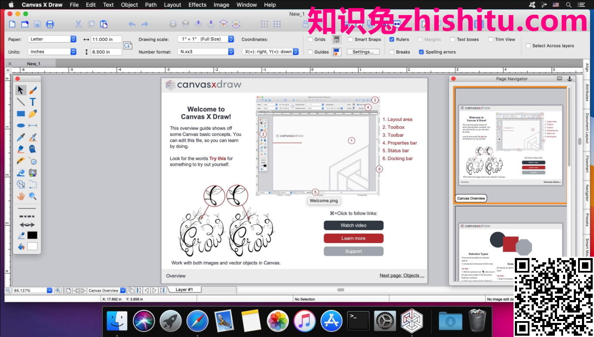Click the anchor icon in the Page Navigator
The image size is (594, 337).
pos(569,79)
